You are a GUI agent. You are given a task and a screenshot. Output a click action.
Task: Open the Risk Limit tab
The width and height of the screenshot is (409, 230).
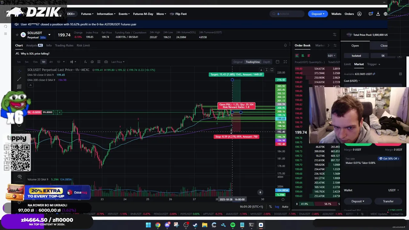tap(83, 45)
